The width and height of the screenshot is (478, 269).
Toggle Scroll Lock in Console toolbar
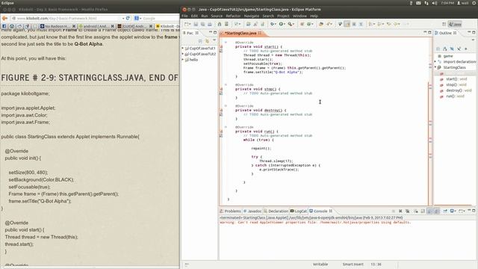pos(423,211)
